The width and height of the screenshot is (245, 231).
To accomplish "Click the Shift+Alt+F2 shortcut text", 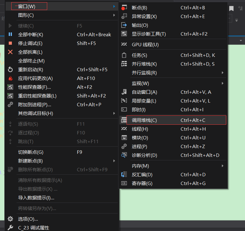I will click(x=91, y=96).
